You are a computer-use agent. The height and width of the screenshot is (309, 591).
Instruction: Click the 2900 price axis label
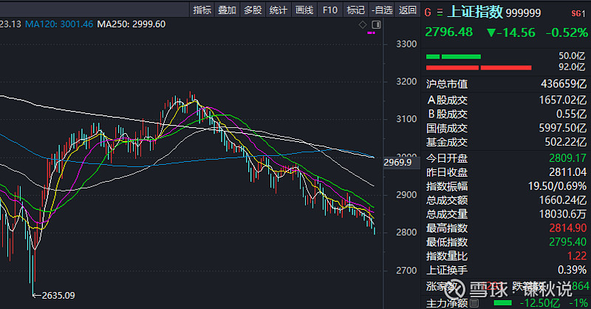point(406,195)
